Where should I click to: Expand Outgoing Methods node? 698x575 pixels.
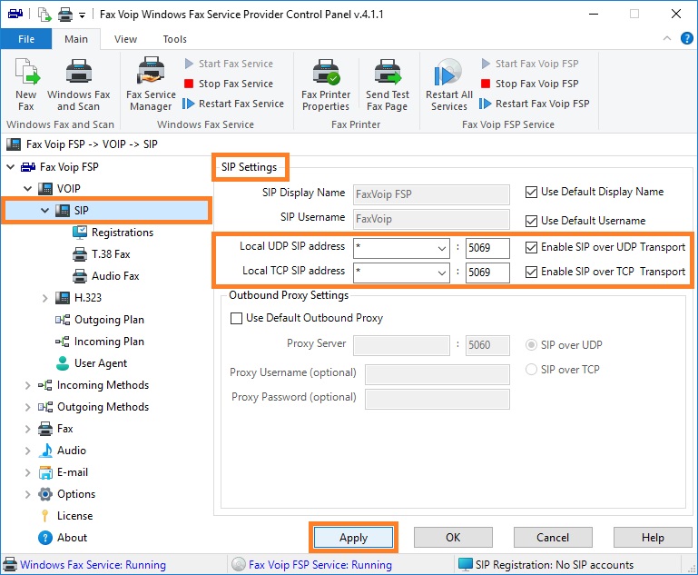tap(27, 407)
